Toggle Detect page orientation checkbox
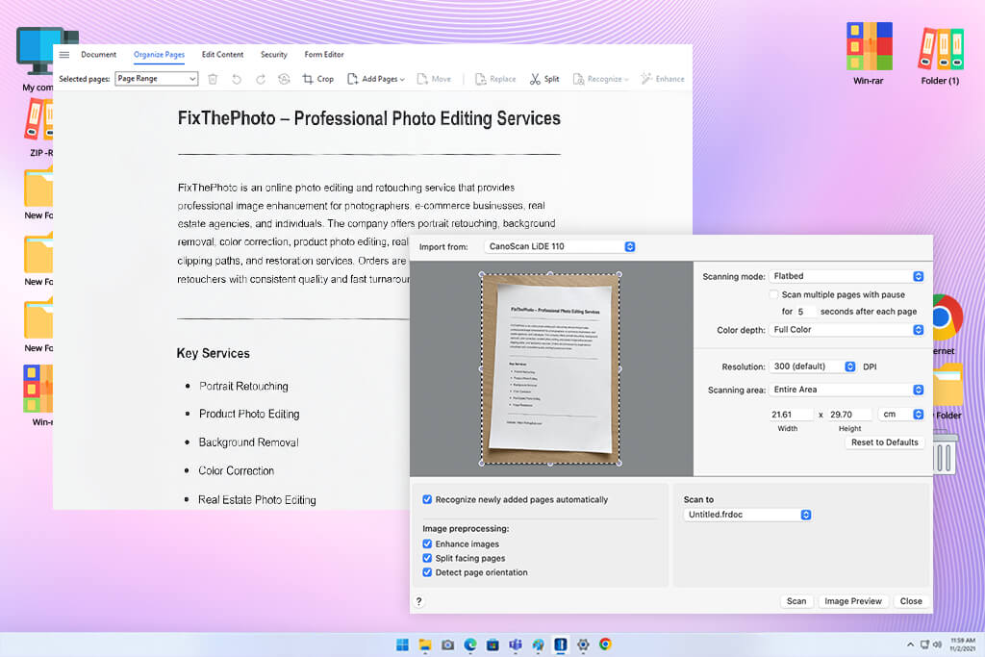This screenshot has height=657, width=985. click(427, 572)
